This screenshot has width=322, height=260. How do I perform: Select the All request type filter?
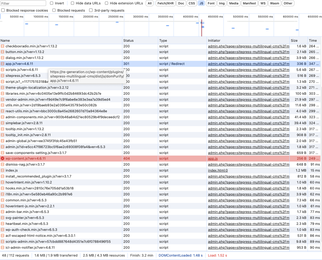coord(150,3)
